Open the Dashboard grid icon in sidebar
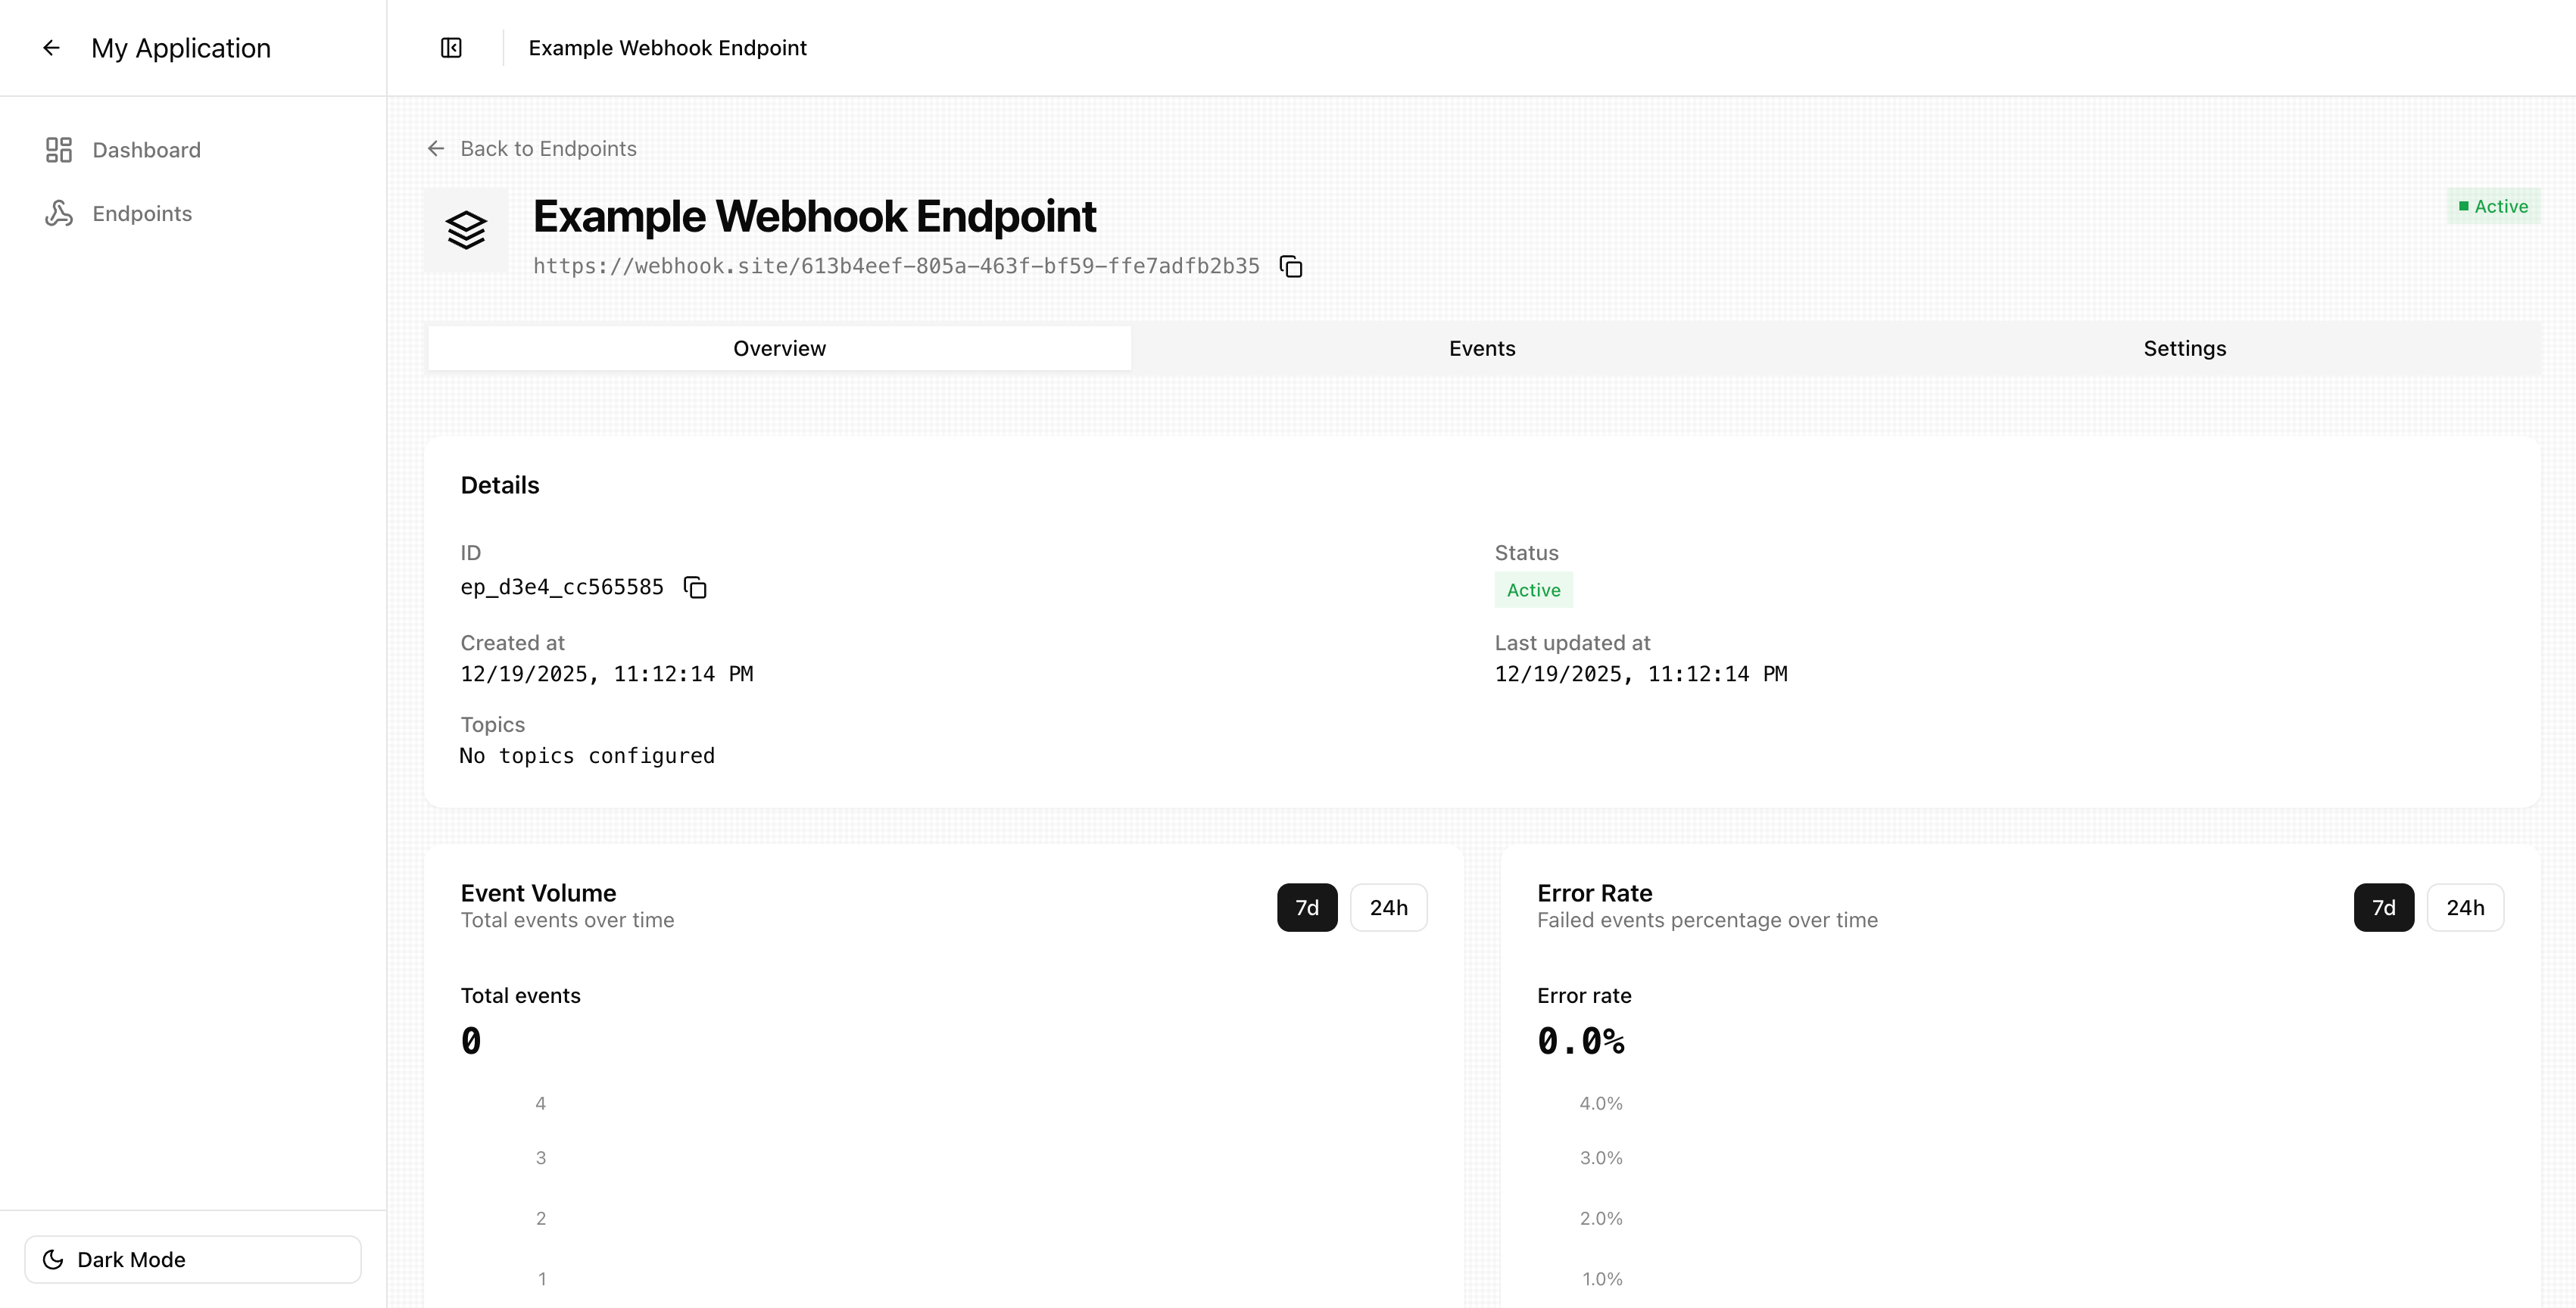The height and width of the screenshot is (1308, 2576). [x=59, y=150]
